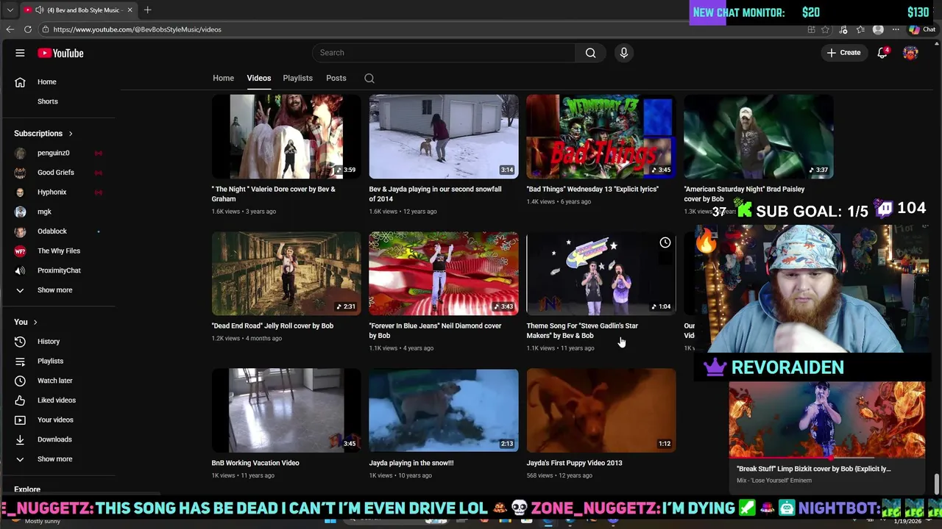Open the browser Copilot Chat button
The height and width of the screenshot is (529, 942).
921,29
